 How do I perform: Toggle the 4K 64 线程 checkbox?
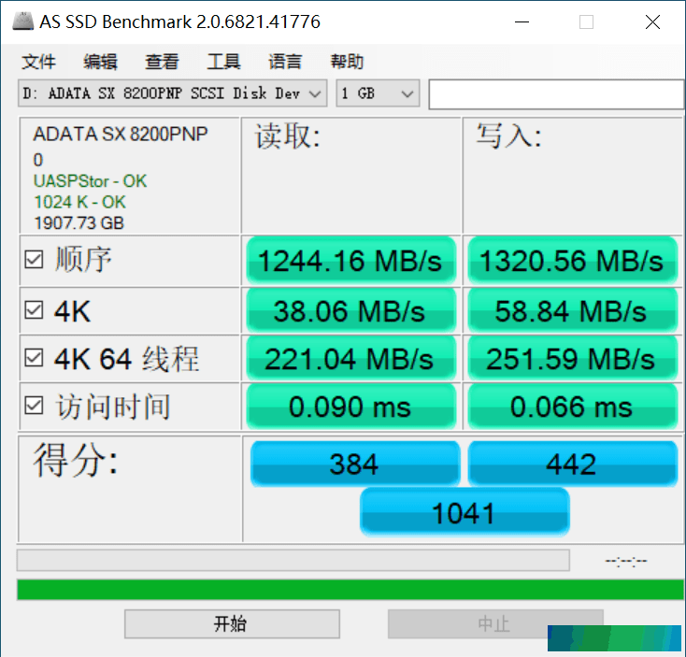click(34, 357)
